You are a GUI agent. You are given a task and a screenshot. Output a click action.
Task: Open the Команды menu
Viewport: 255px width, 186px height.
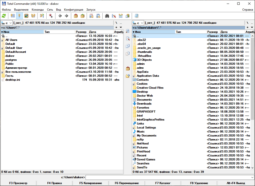click(38, 9)
